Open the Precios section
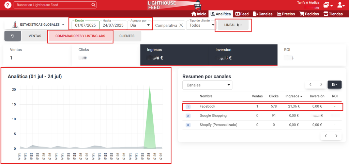 coord(286,14)
